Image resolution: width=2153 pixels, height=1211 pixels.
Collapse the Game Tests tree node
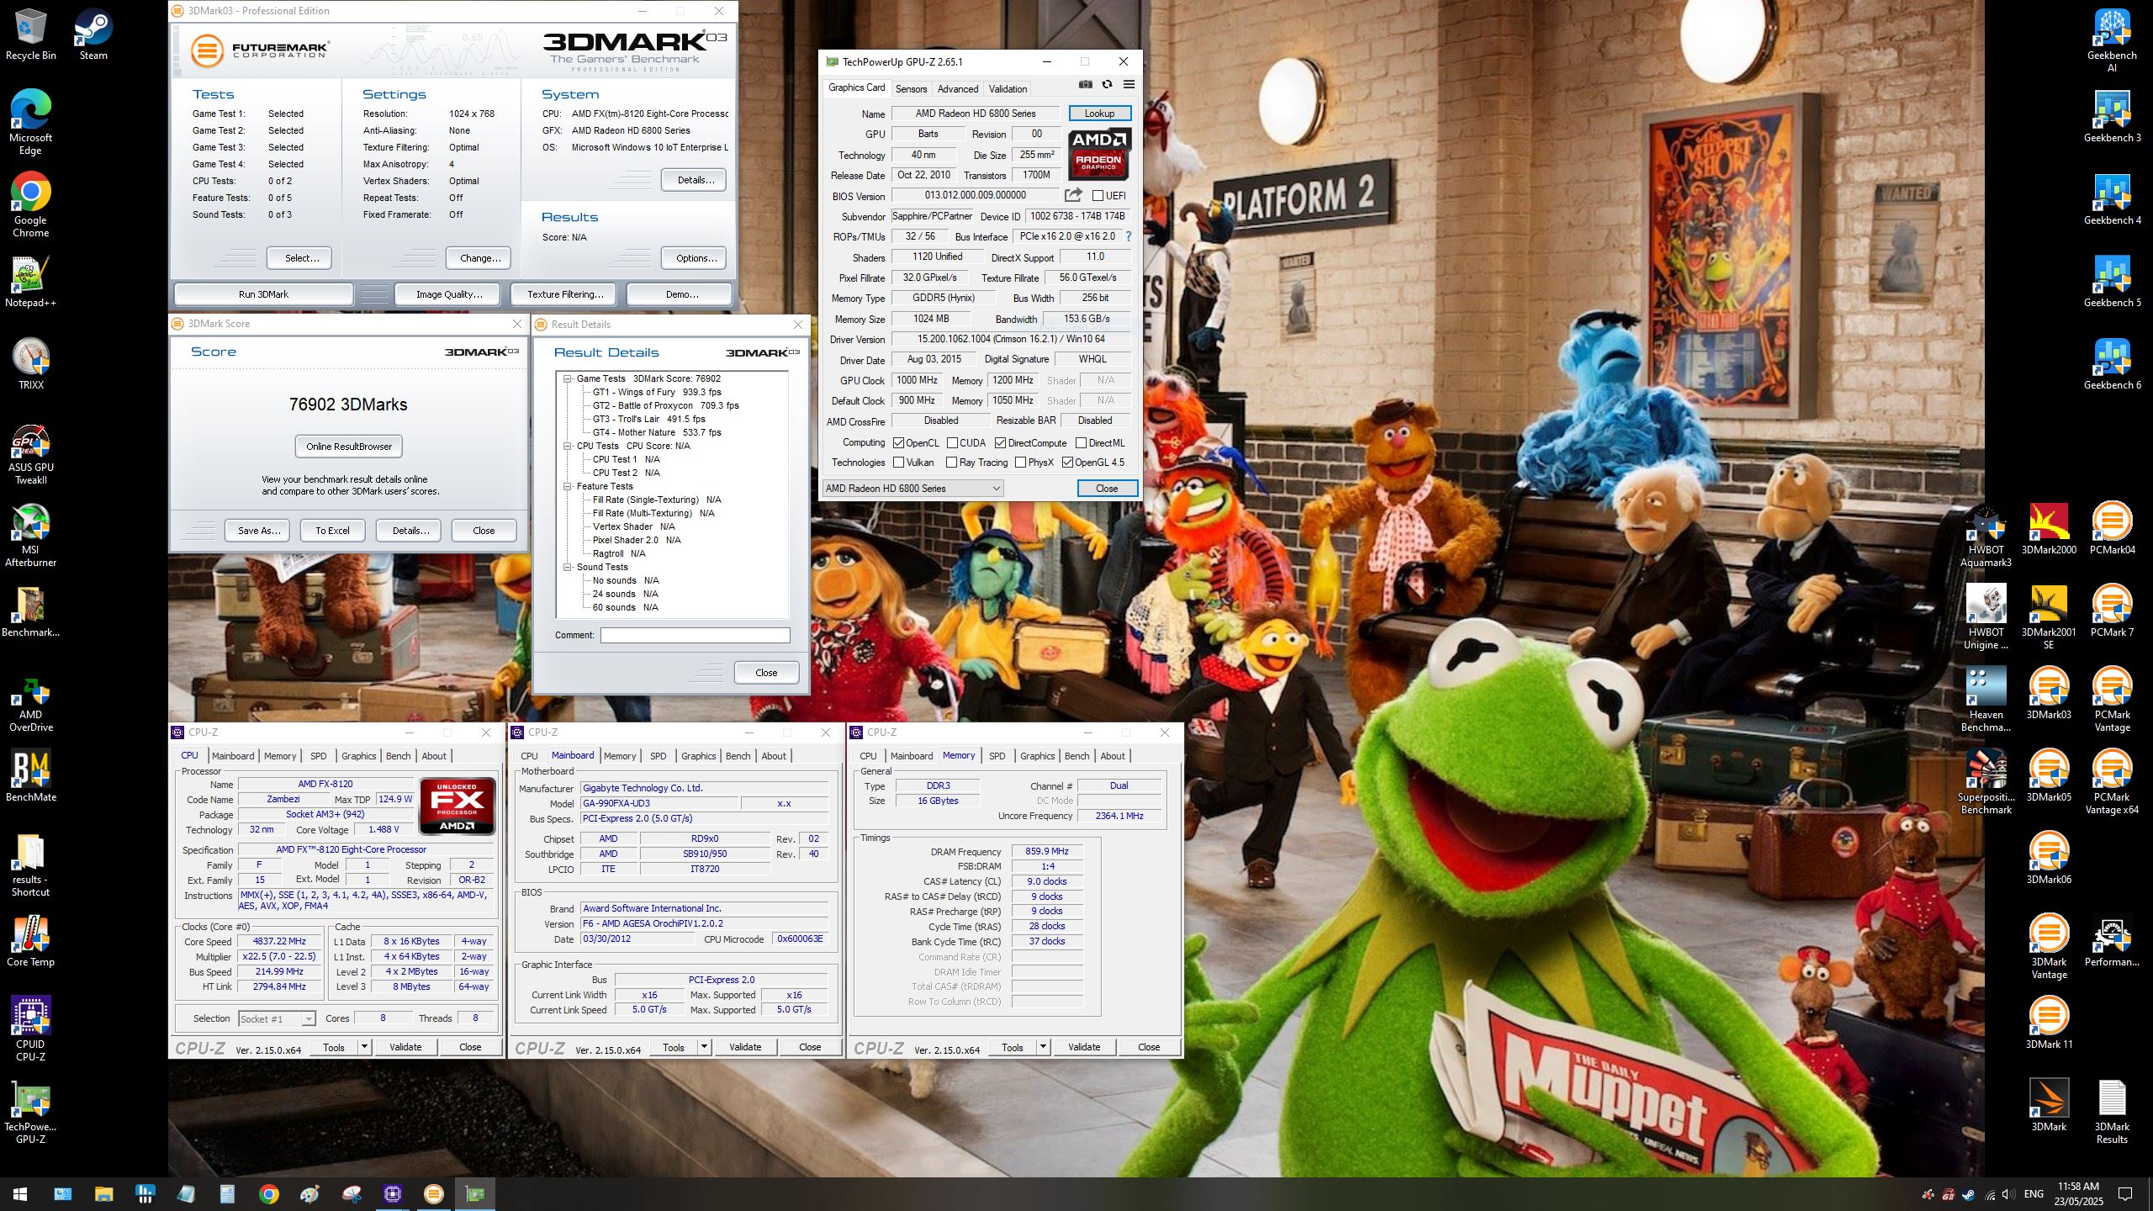tap(568, 379)
